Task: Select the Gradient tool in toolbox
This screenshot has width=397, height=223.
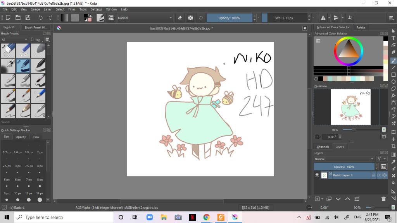Action: (393, 155)
